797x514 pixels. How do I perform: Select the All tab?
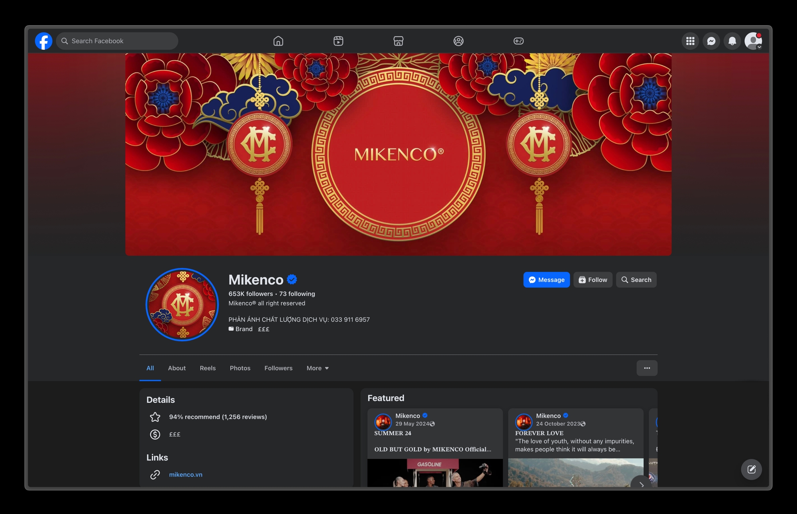click(x=150, y=368)
